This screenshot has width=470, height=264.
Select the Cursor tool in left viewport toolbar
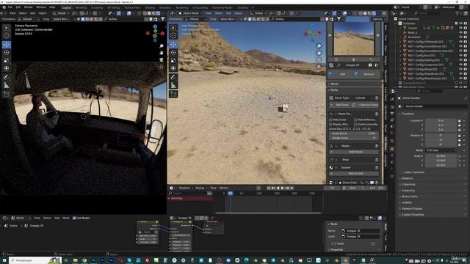(x=7, y=35)
